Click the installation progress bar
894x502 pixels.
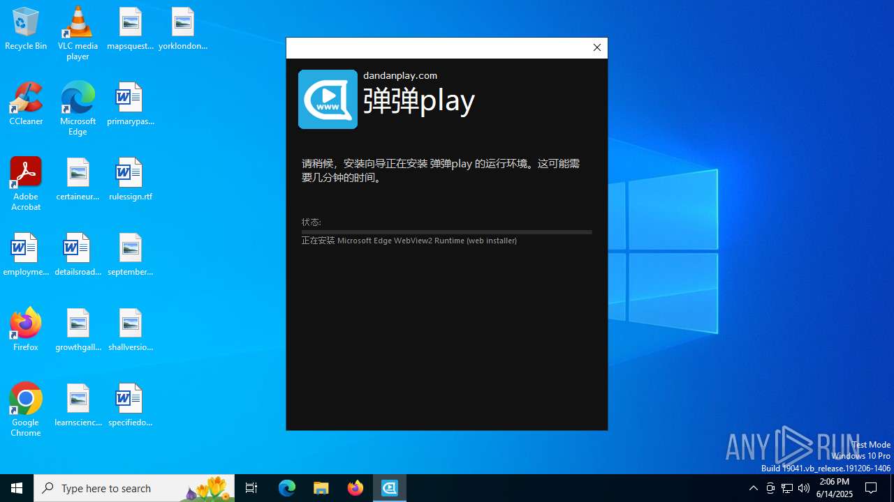point(447,232)
